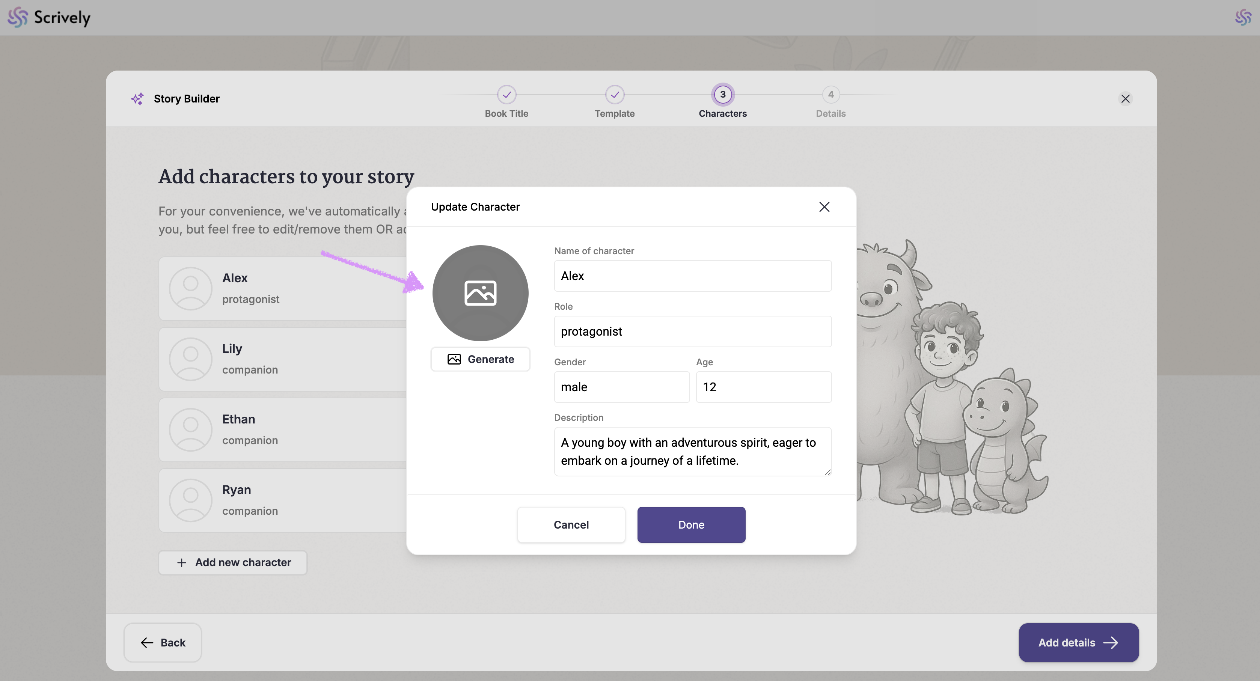Close the Story Builder wizard

point(1125,99)
